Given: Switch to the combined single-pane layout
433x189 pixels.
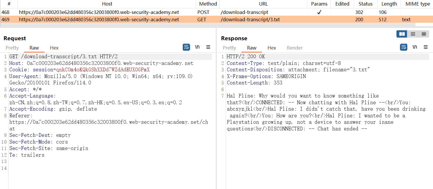Looking at the screenshot, I should [x=424, y=34].
